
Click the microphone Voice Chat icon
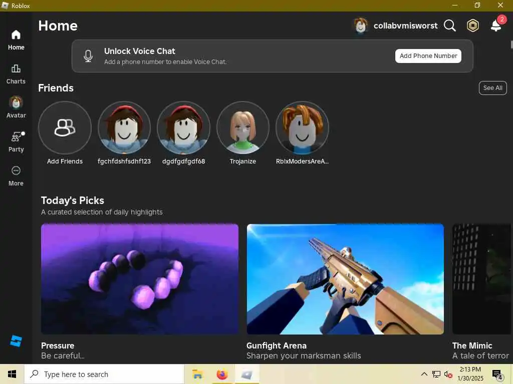coord(88,56)
